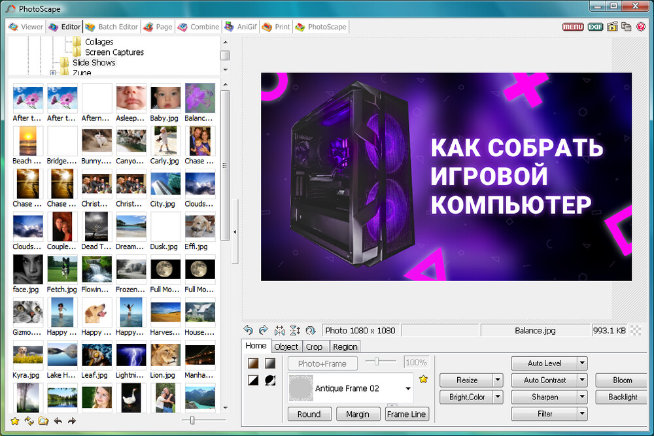Open the red help question mark icon
This screenshot has width=654, height=436.
point(641,27)
